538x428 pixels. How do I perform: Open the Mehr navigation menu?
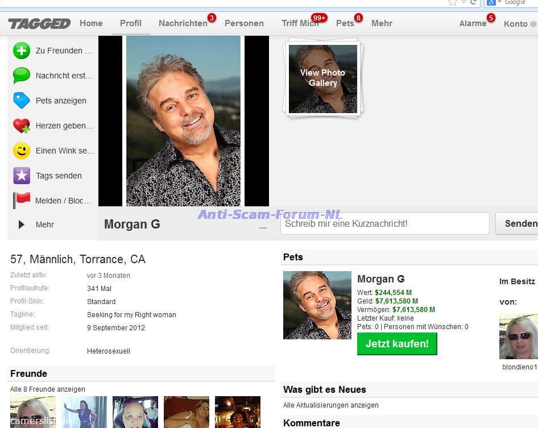382,23
